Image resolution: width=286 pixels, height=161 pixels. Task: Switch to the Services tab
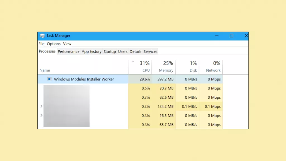150,52
